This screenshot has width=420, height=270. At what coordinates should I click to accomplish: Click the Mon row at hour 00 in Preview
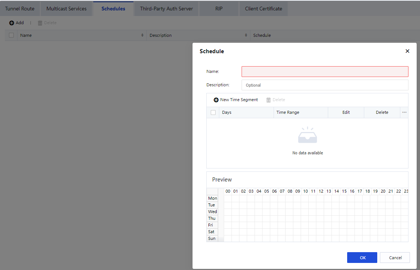(x=228, y=199)
